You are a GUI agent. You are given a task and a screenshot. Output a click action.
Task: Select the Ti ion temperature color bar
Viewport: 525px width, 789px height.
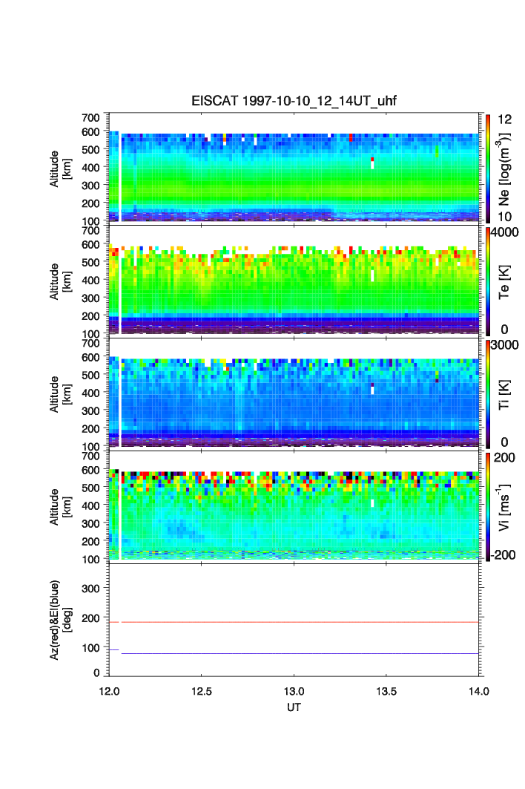[x=488, y=394]
